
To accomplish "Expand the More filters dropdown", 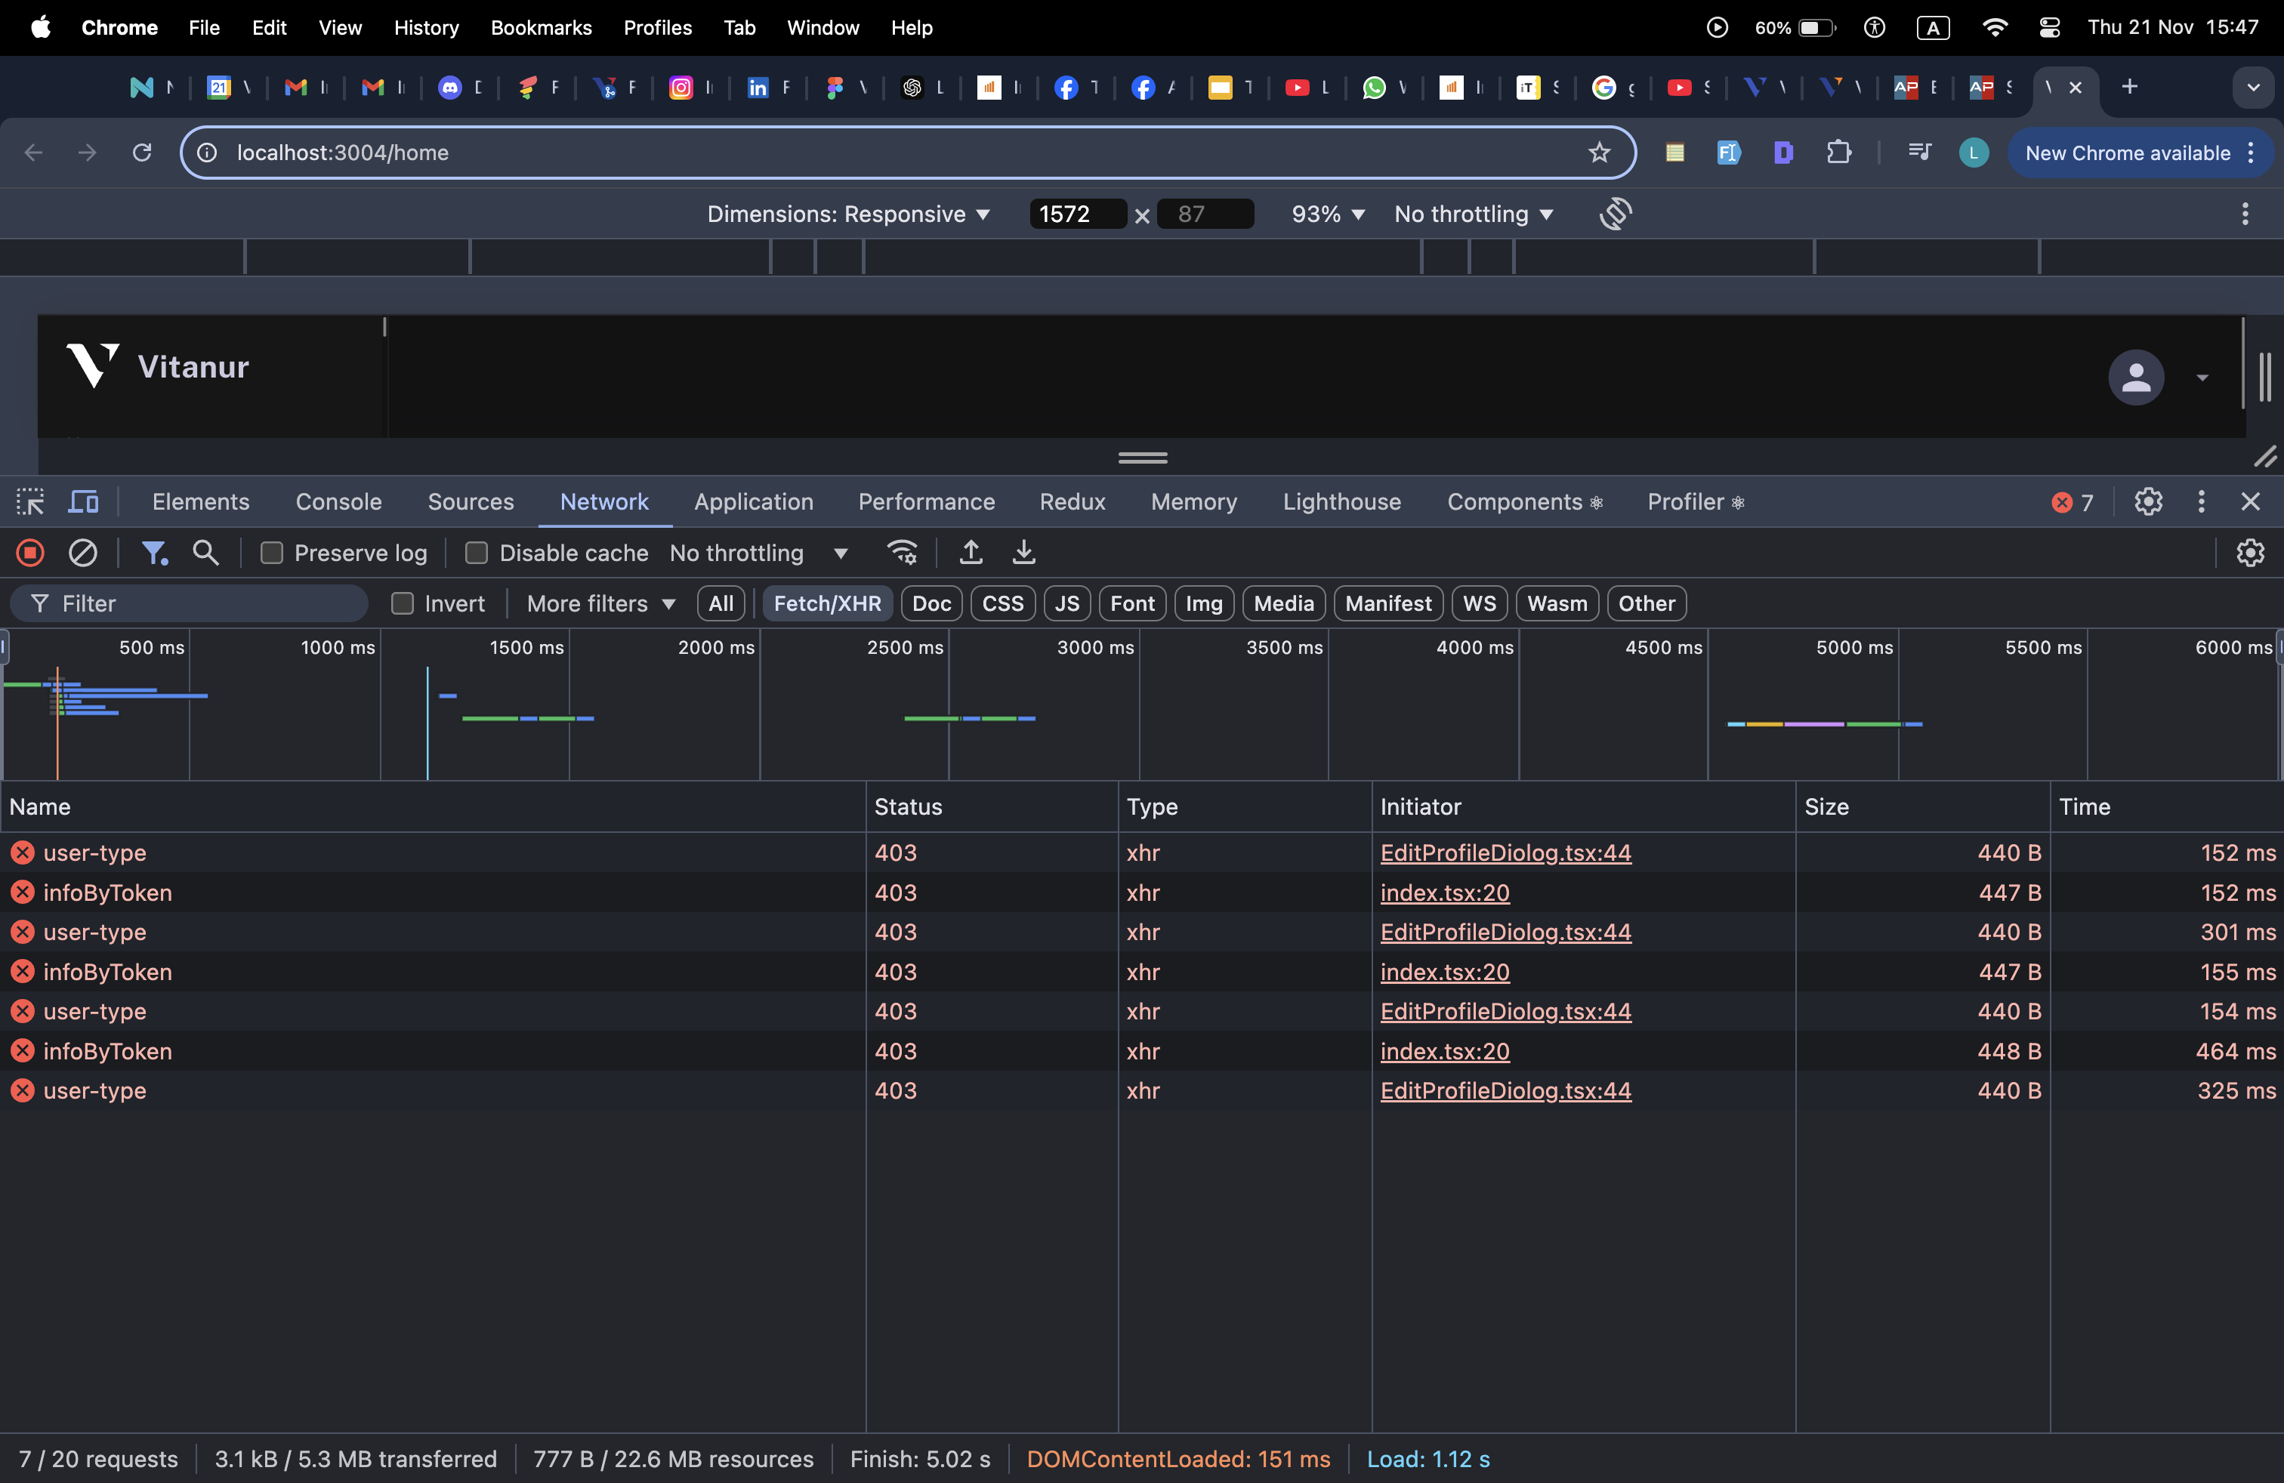I will coord(602,603).
